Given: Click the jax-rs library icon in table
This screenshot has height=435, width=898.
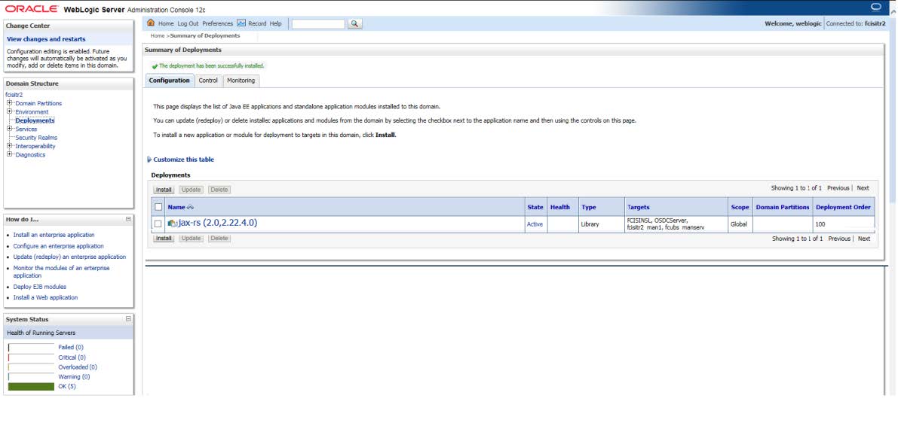Looking at the screenshot, I should 173,224.
